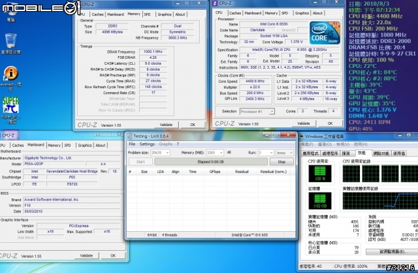Click OK in mainboard CPU-Z window
The image size is (418, 273).
[x=113, y=255]
